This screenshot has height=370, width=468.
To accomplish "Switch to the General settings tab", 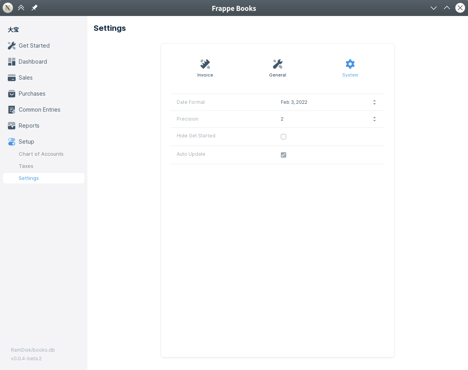I will (x=278, y=68).
